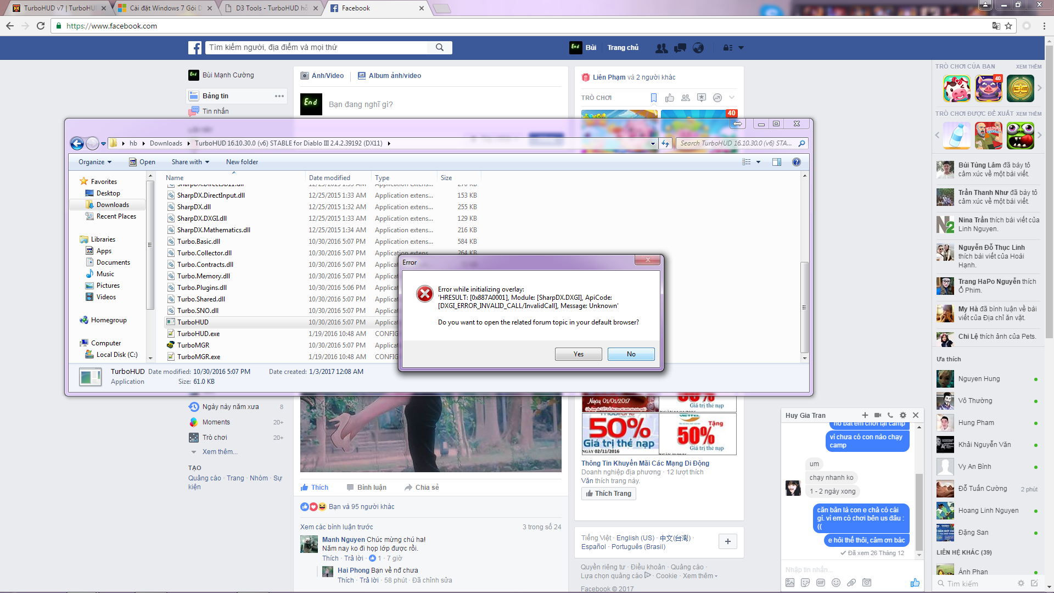Image resolution: width=1054 pixels, height=593 pixels.
Task: Open change view options dropdown arrow
Action: (x=759, y=162)
